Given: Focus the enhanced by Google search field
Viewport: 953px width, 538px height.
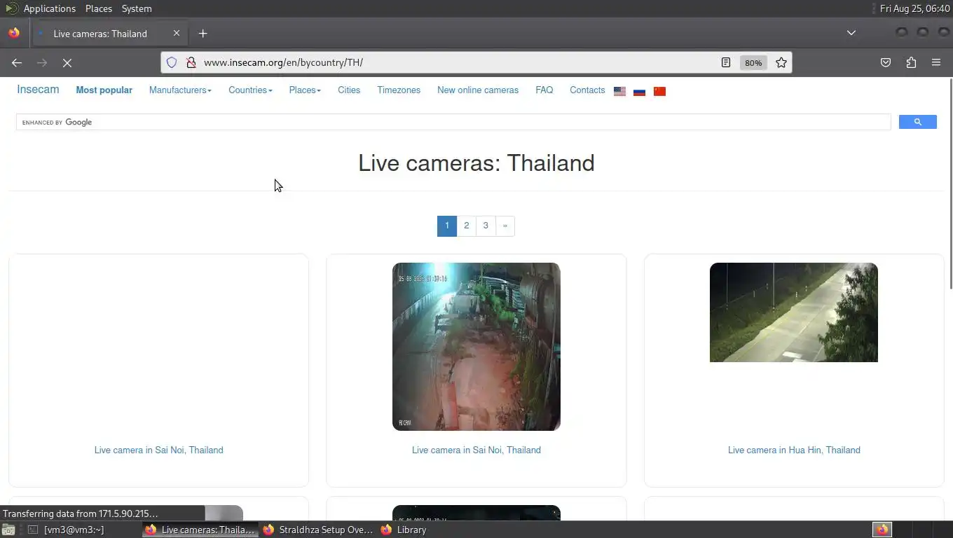Looking at the screenshot, I should click(x=453, y=122).
